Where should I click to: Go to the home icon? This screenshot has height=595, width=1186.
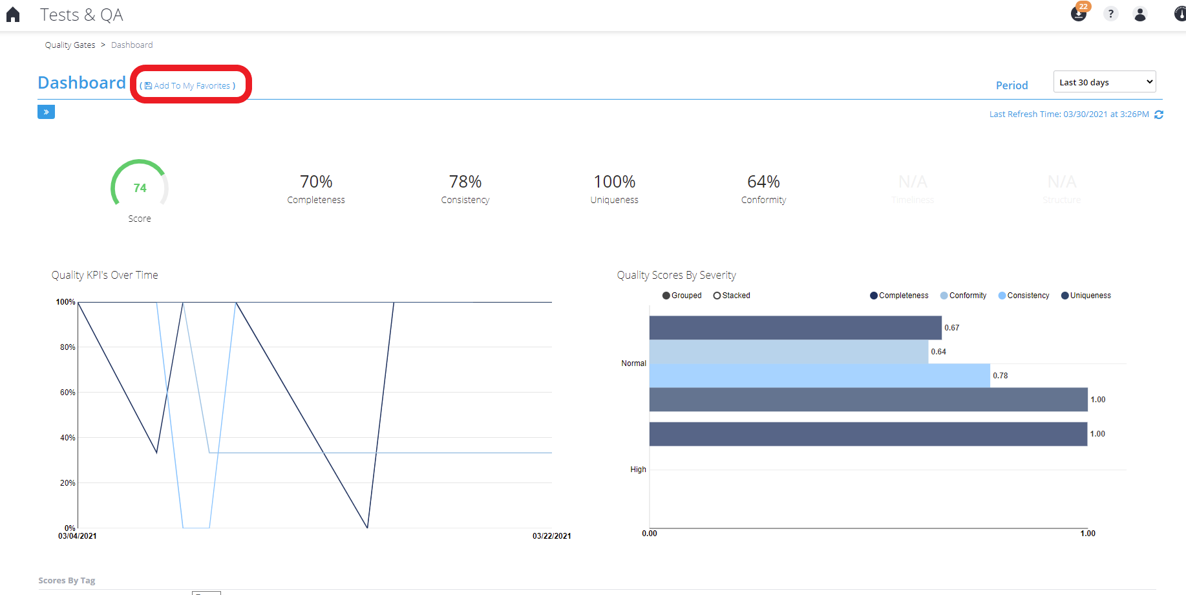coord(13,15)
